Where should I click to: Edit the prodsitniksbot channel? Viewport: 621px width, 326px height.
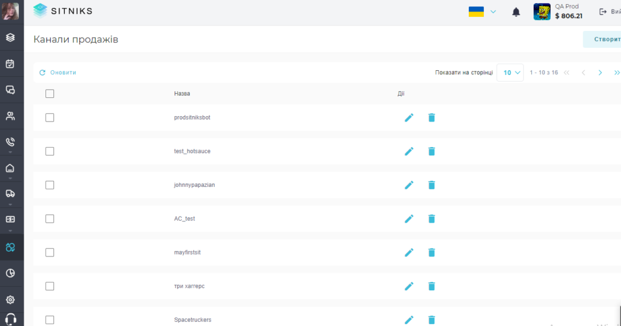(x=409, y=117)
